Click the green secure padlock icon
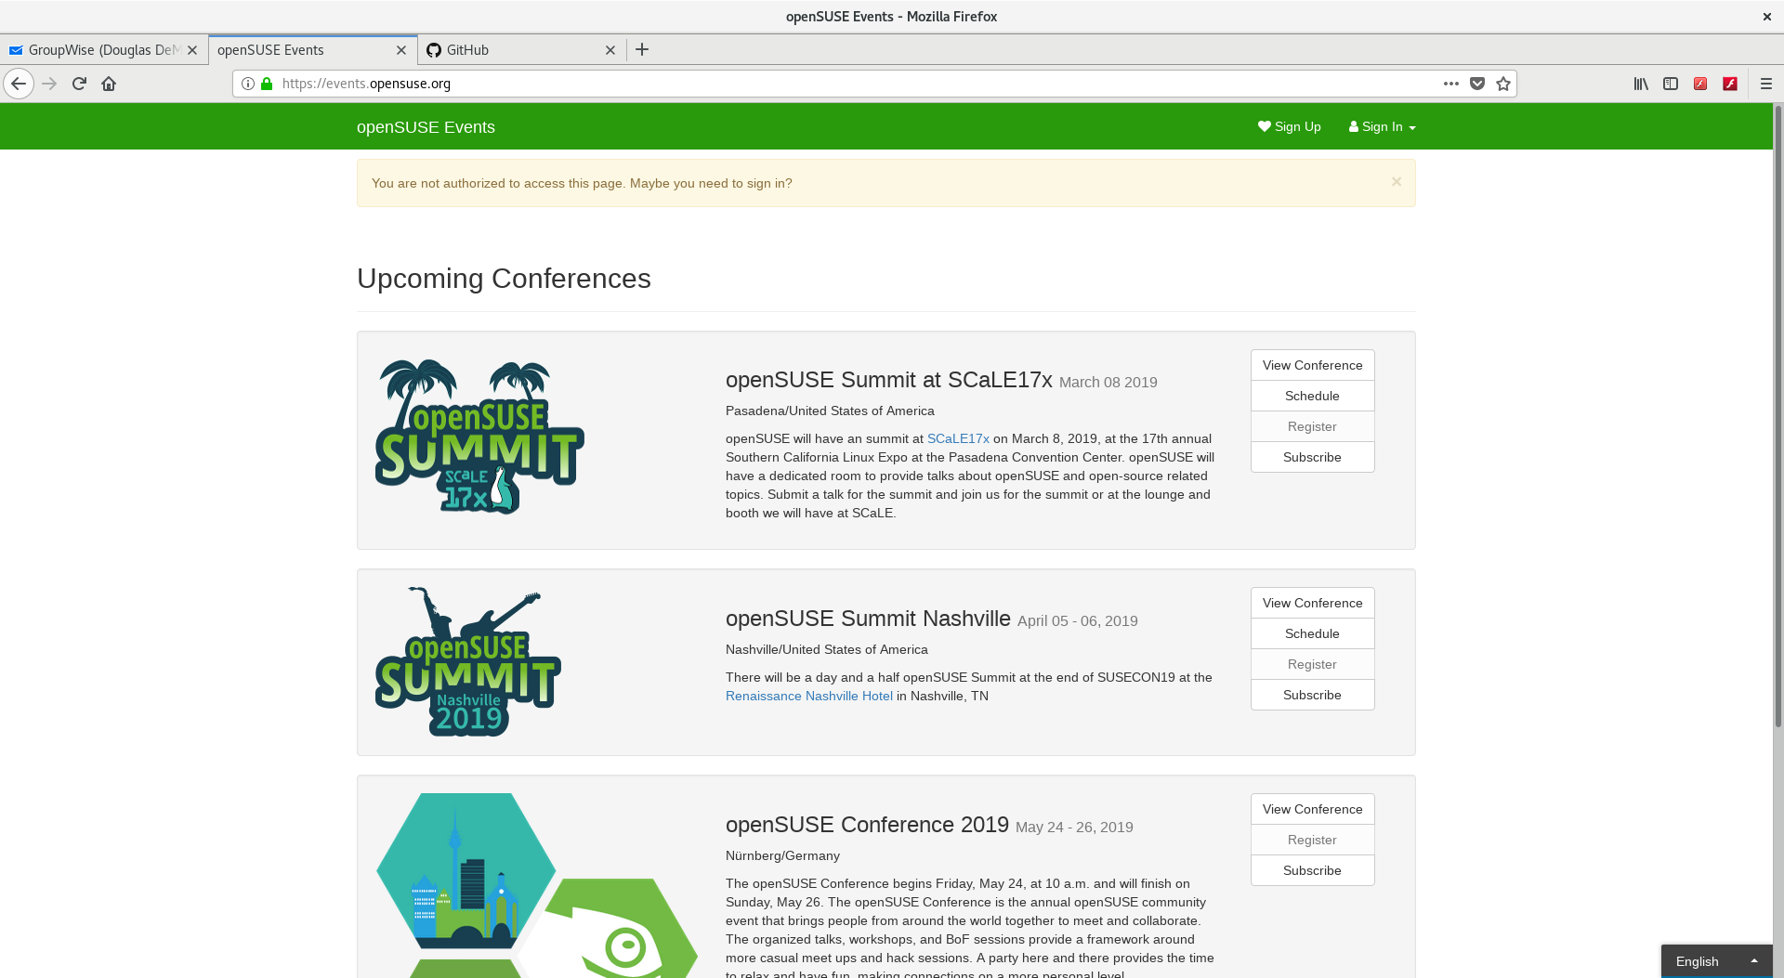Image resolution: width=1784 pixels, height=978 pixels. coord(267,84)
